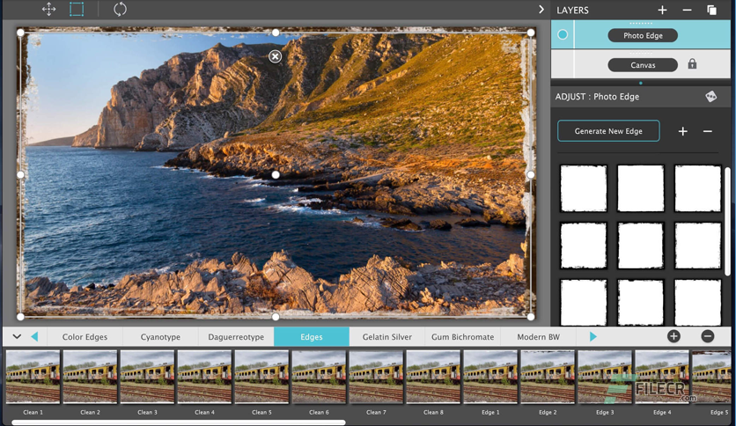Show next categories with right arrow
The height and width of the screenshot is (426, 736).
pos(592,336)
